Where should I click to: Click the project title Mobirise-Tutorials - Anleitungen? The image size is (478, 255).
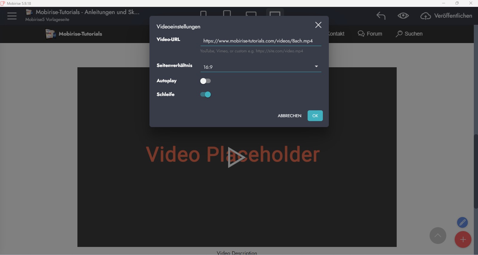(x=88, y=12)
